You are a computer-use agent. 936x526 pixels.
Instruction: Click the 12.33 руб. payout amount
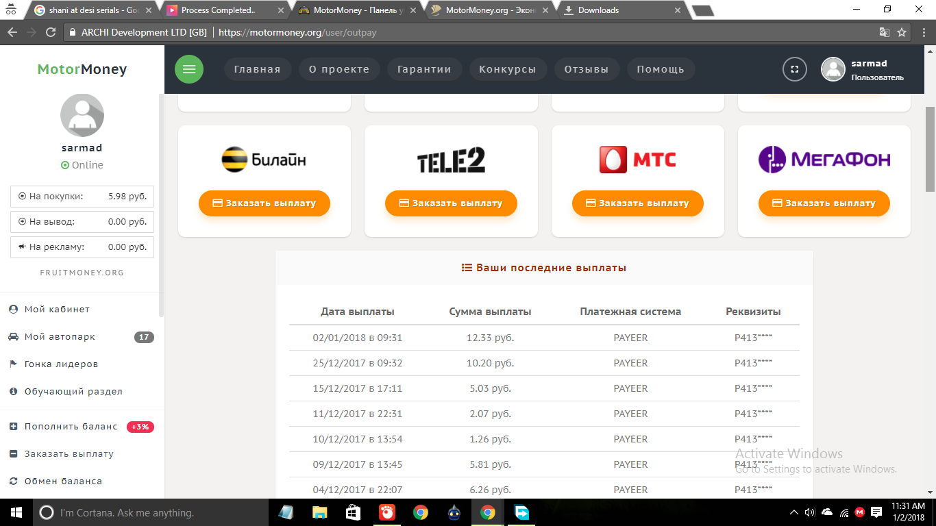[x=490, y=338]
